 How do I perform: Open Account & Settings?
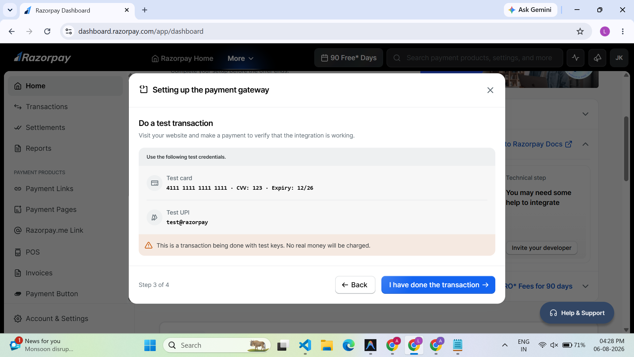tap(65, 319)
